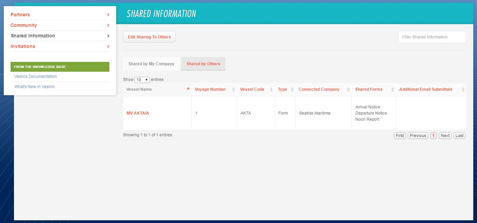
Task: Sort the Additional Email Submittals column
Action: [x=463, y=89]
